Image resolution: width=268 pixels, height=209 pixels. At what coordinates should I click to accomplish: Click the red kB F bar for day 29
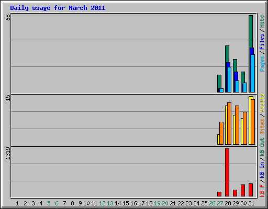coord(235,193)
